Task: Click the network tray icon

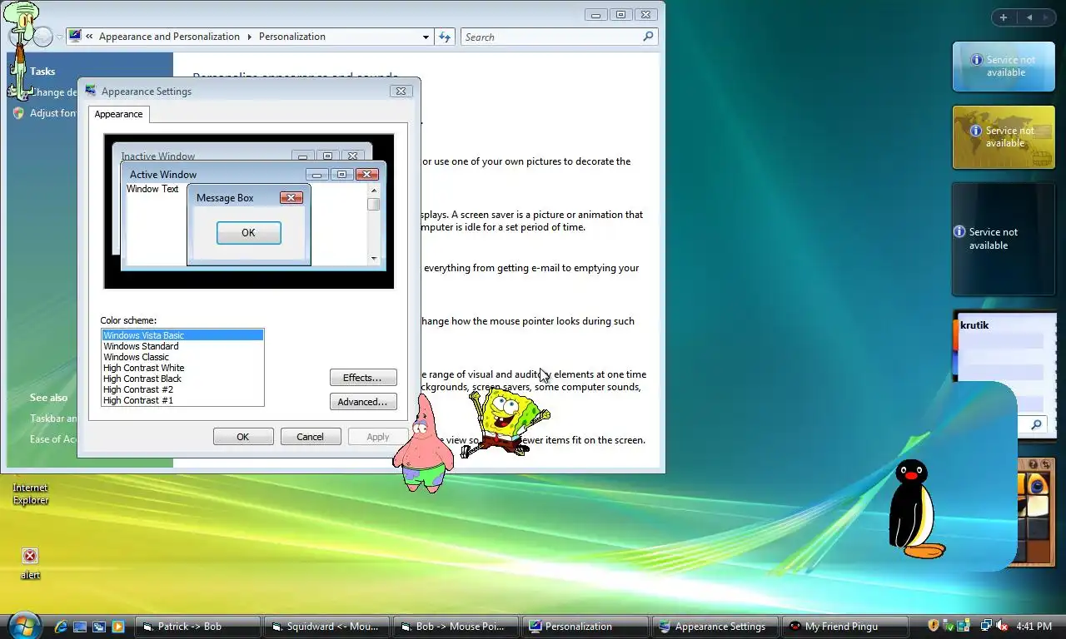Action: point(987,626)
